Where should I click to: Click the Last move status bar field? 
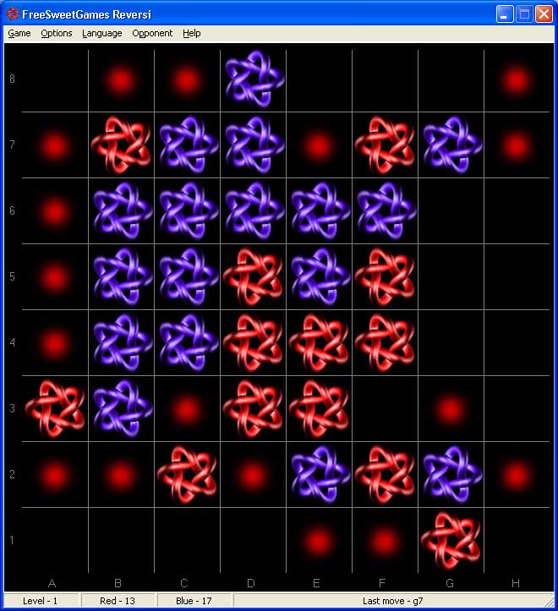click(x=393, y=601)
